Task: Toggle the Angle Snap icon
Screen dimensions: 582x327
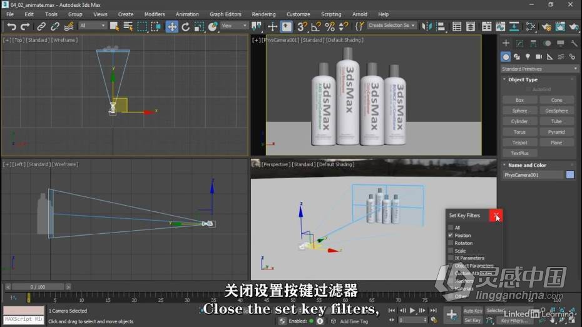Action: tap(316, 26)
